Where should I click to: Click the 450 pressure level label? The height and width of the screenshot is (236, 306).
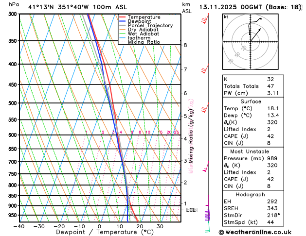(x=14, y=84)
